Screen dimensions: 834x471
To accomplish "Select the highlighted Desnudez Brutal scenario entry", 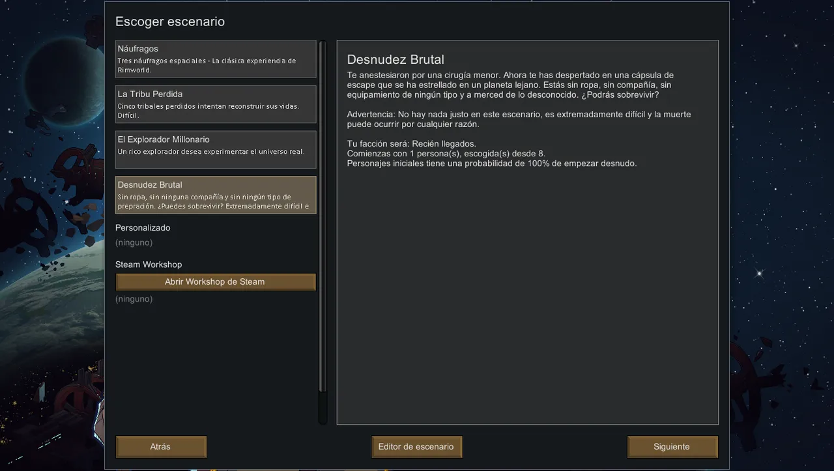I will [x=216, y=195].
